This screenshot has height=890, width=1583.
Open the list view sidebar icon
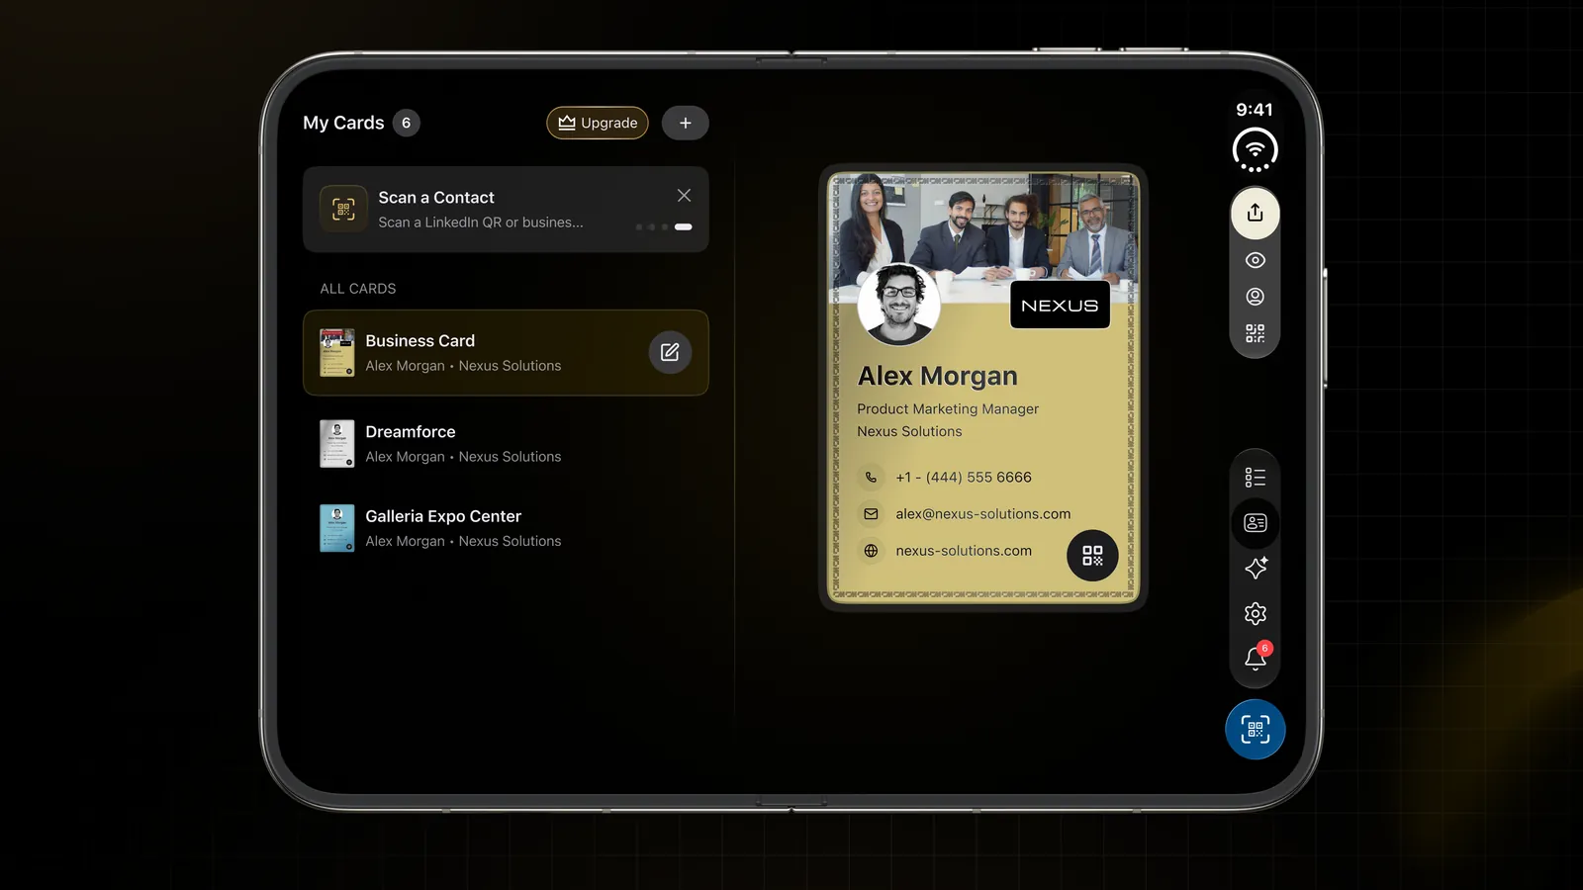[x=1255, y=478]
